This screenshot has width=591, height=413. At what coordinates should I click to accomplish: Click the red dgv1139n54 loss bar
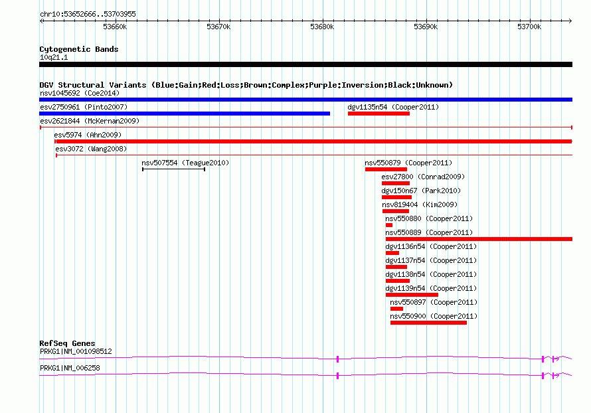[412, 295]
